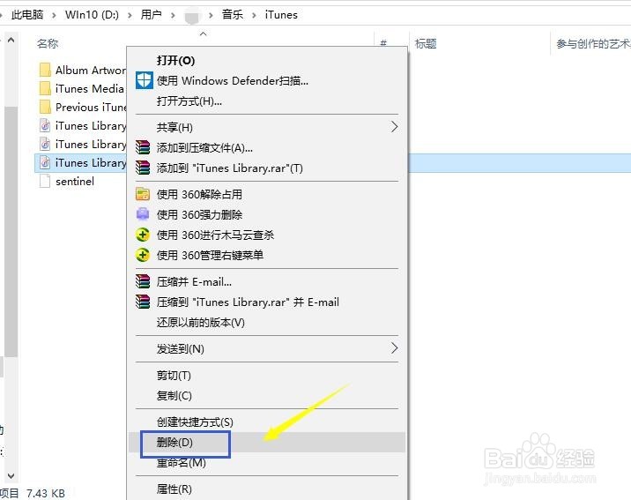Sort by the # column header
The height and width of the screenshot is (500, 631).
point(383,43)
